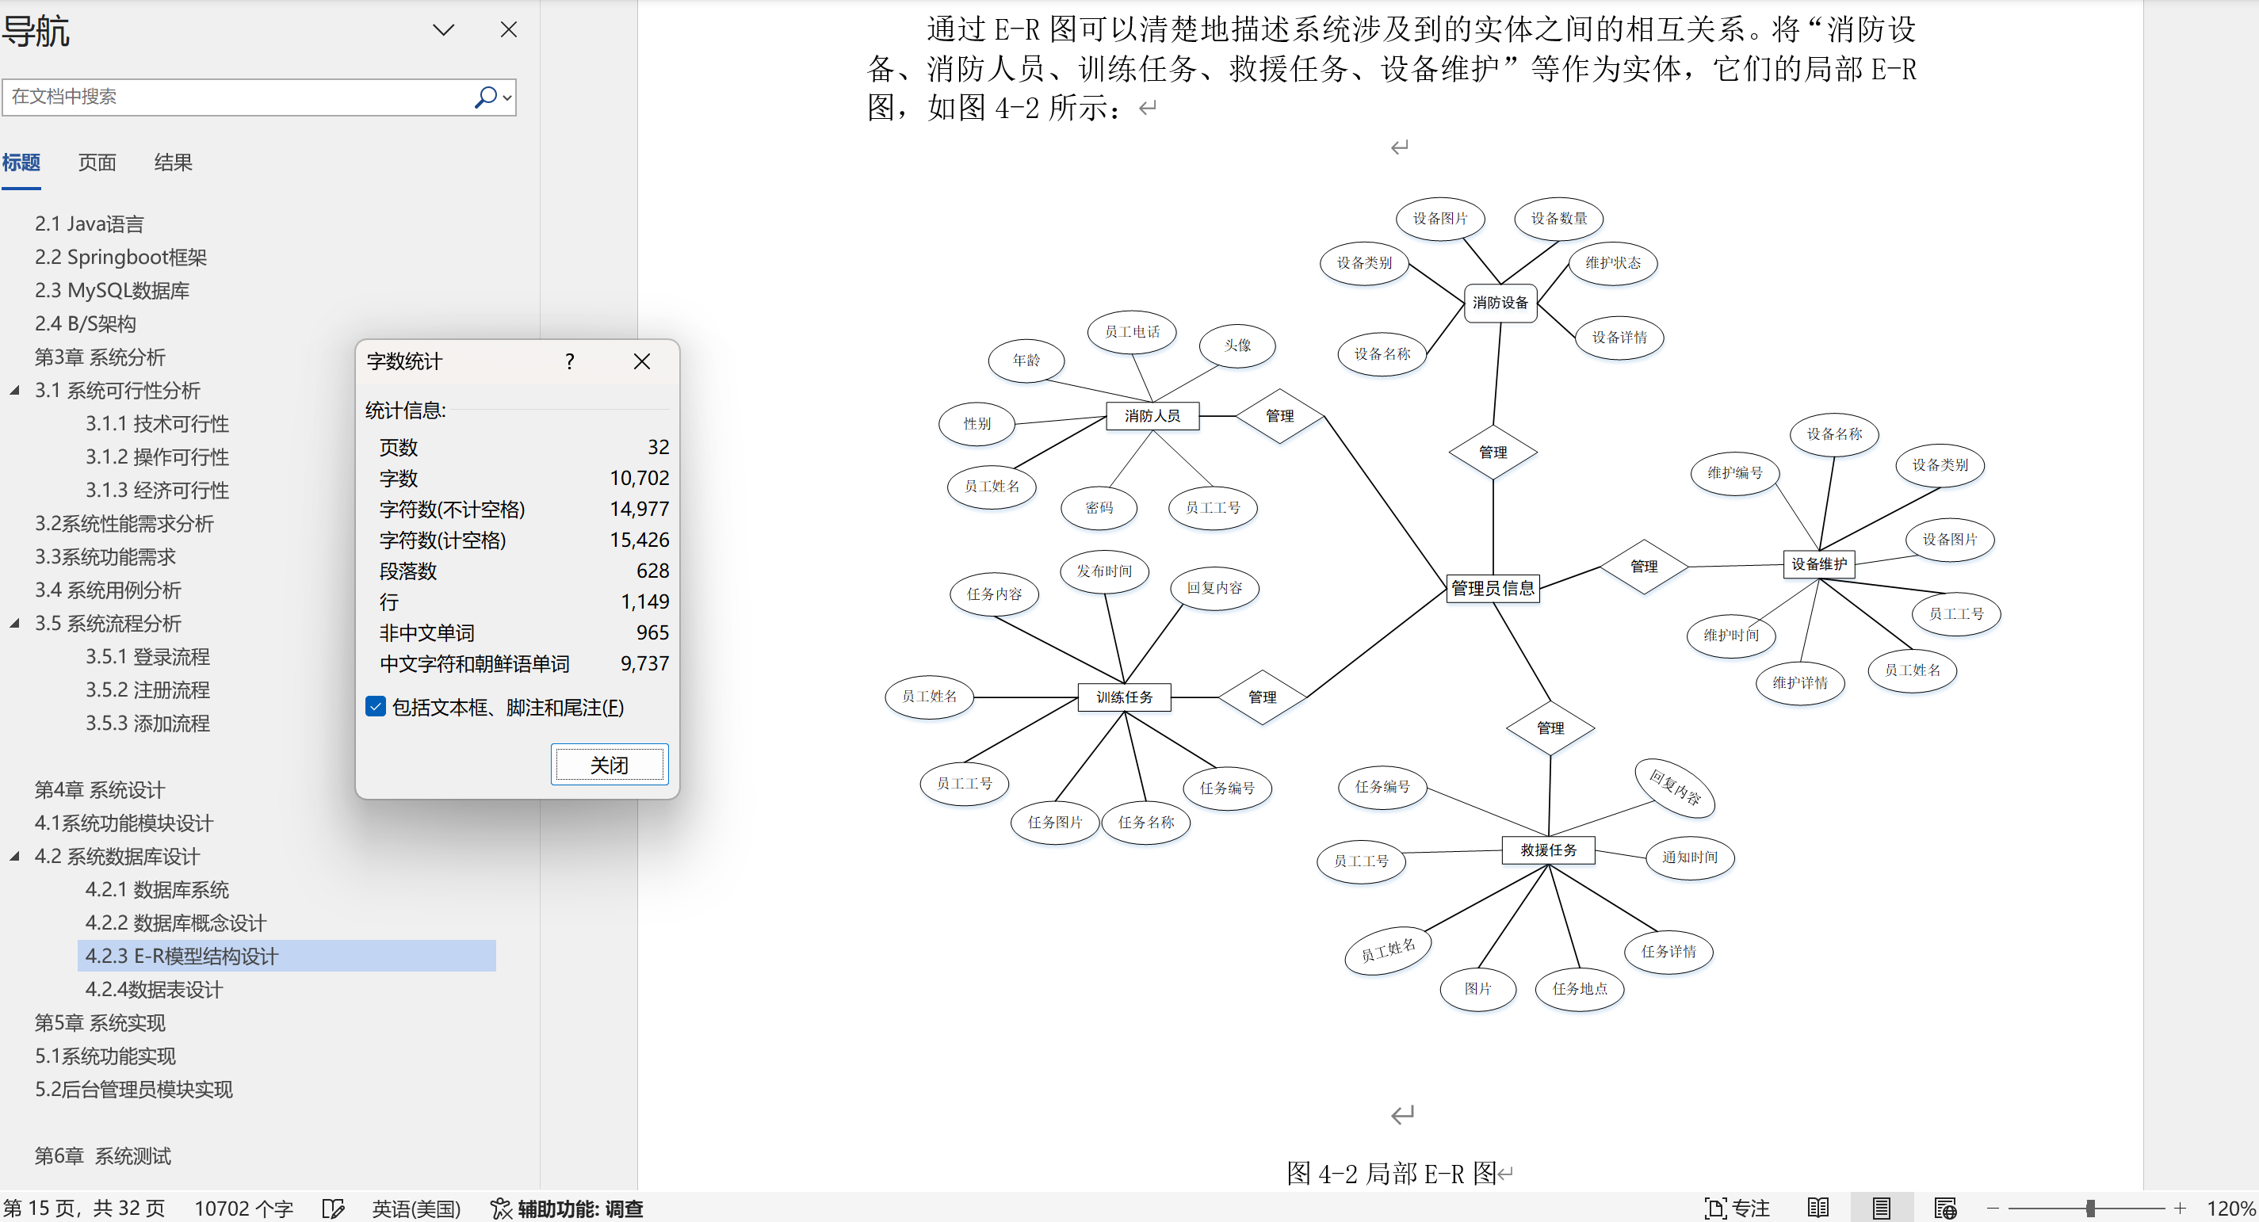2259x1222 pixels.
Task: Go to heading 3.2系统性能需求分析
Action: pyautogui.click(x=124, y=523)
